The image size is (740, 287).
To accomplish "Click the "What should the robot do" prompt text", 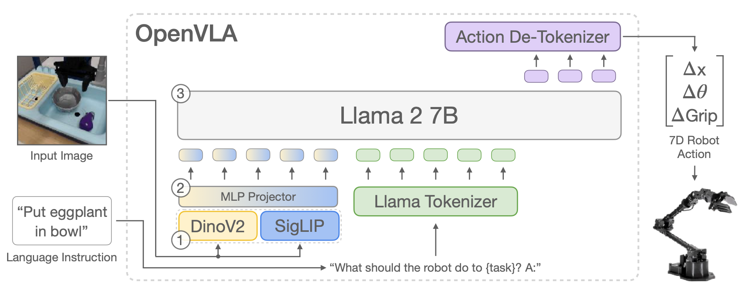I will click(x=435, y=268).
